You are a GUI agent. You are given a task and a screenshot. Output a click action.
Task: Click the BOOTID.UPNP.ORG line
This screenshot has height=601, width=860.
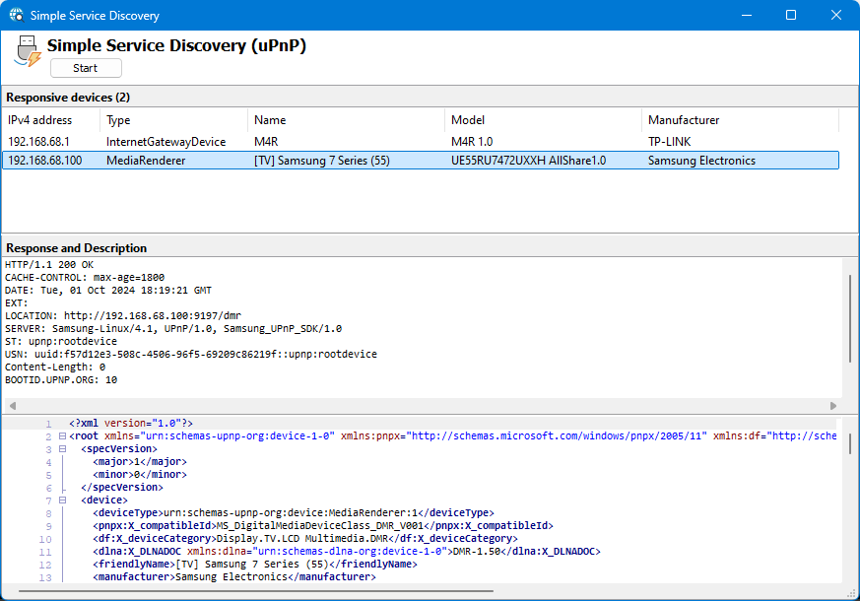coord(61,379)
